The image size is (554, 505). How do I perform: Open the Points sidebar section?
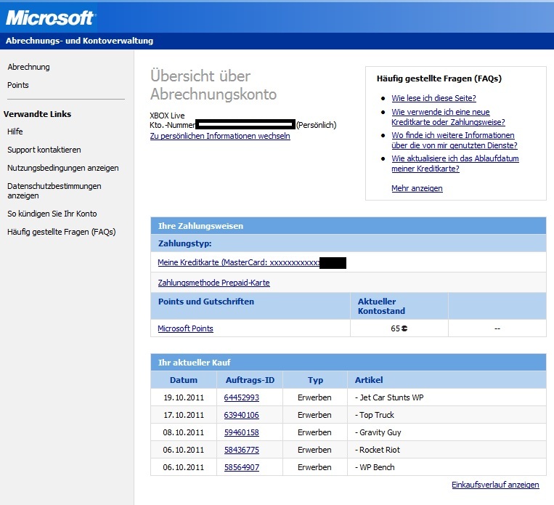click(18, 85)
